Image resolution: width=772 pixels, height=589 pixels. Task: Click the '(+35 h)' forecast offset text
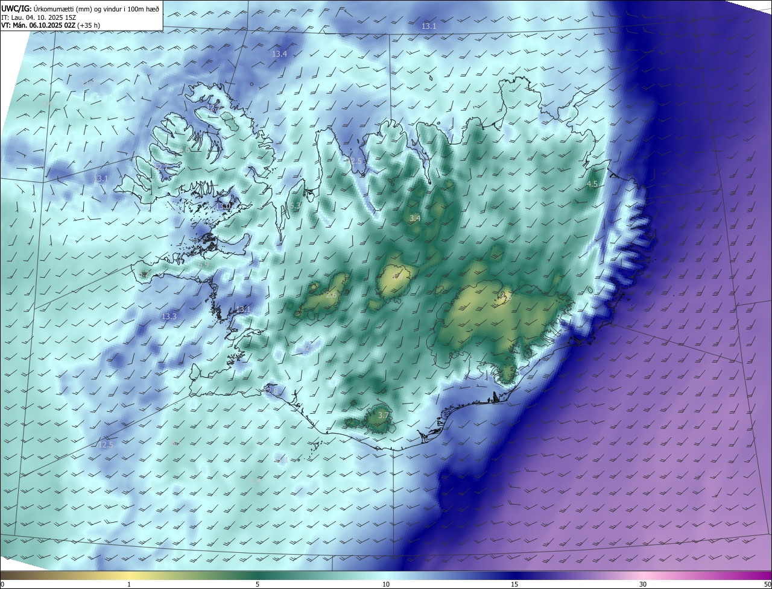pos(89,25)
